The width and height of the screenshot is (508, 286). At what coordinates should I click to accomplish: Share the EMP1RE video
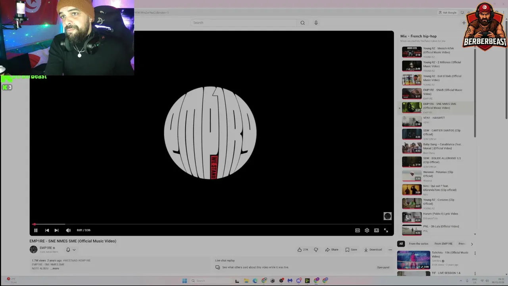click(x=332, y=249)
